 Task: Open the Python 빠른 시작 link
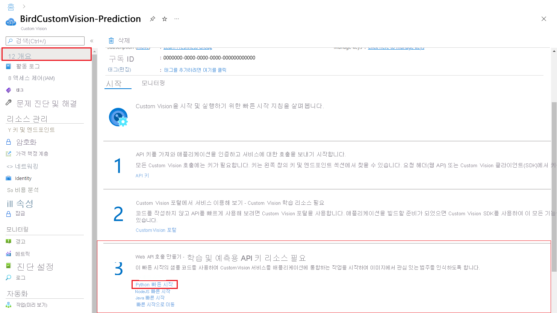coord(154,284)
